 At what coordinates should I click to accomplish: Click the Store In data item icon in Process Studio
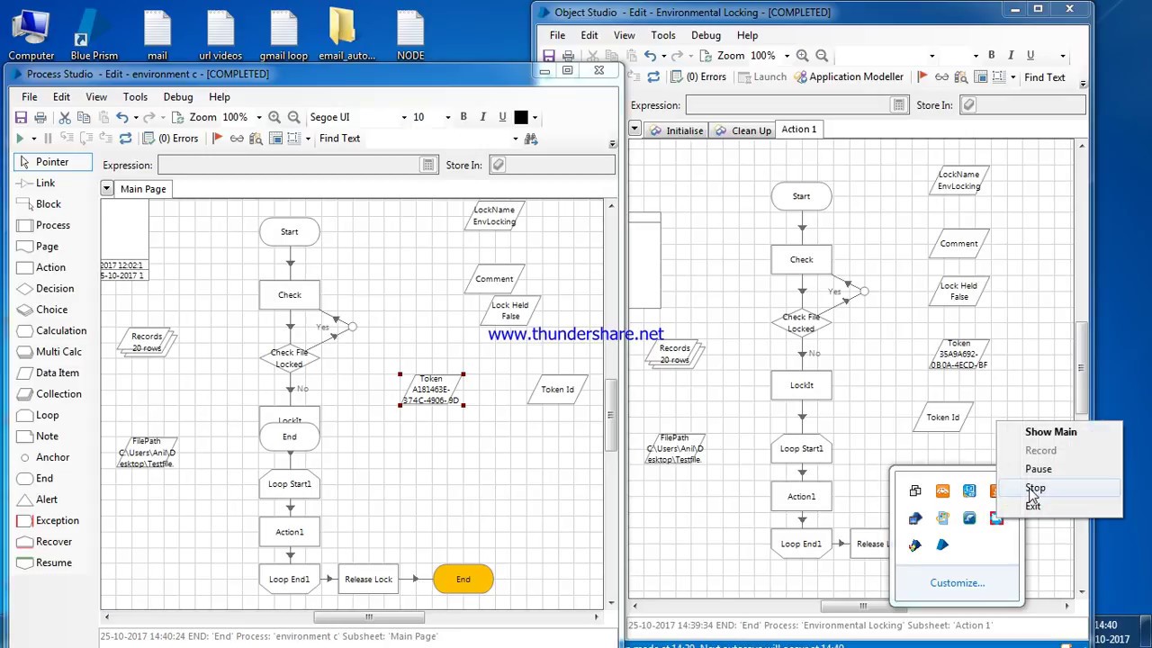(498, 165)
